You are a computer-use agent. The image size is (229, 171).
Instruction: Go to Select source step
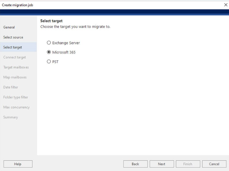point(13,37)
